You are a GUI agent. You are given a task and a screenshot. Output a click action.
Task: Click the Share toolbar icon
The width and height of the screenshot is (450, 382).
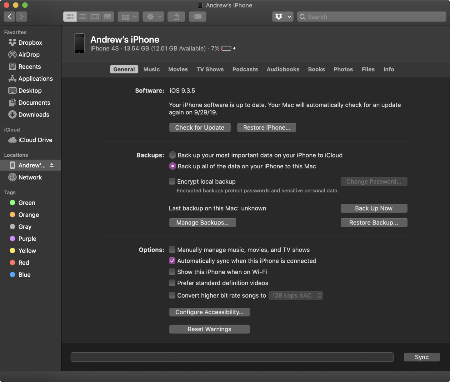click(176, 17)
